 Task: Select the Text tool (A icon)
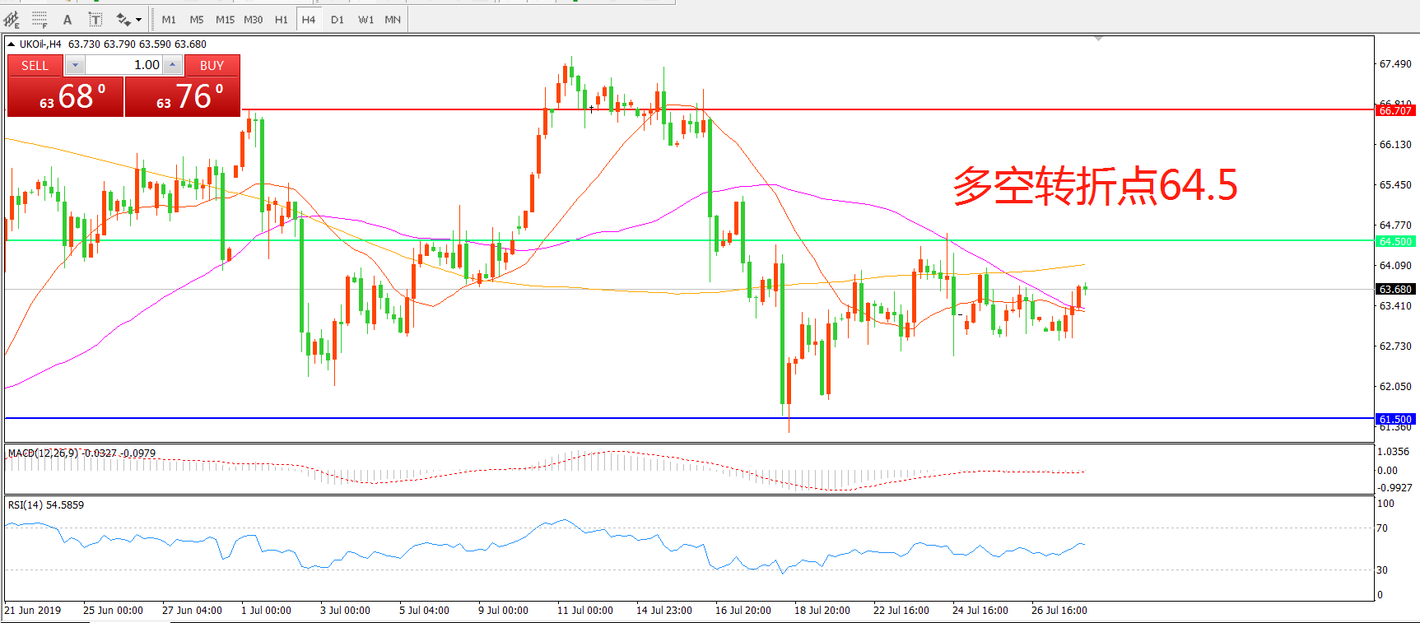coord(68,20)
